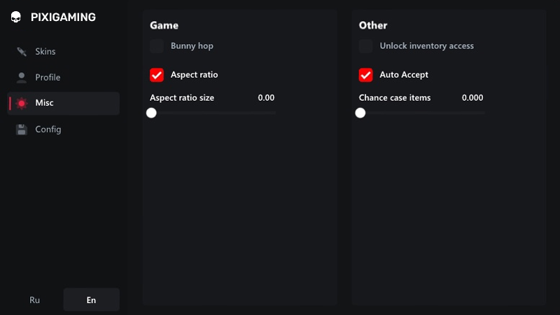This screenshot has width=560, height=315.
Task: Click the red Misc gear icon
Action: point(22,103)
